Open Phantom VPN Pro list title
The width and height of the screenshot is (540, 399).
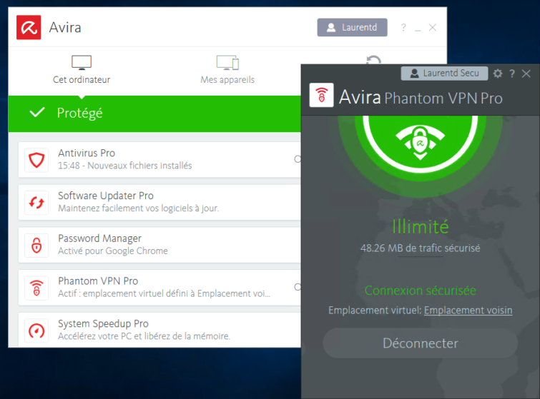click(98, 281)
